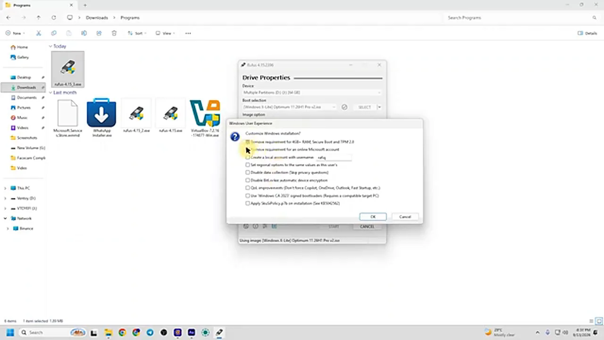Click the Rufus icon in taskbar
604x340 pixels.
pyautogui.click(x=219, y=332)
